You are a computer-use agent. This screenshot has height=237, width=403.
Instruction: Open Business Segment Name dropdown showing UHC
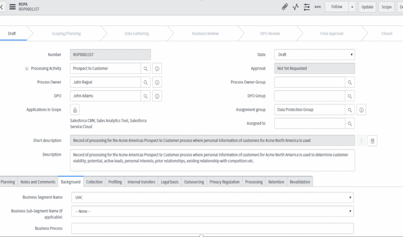click(x=213, y=197)
